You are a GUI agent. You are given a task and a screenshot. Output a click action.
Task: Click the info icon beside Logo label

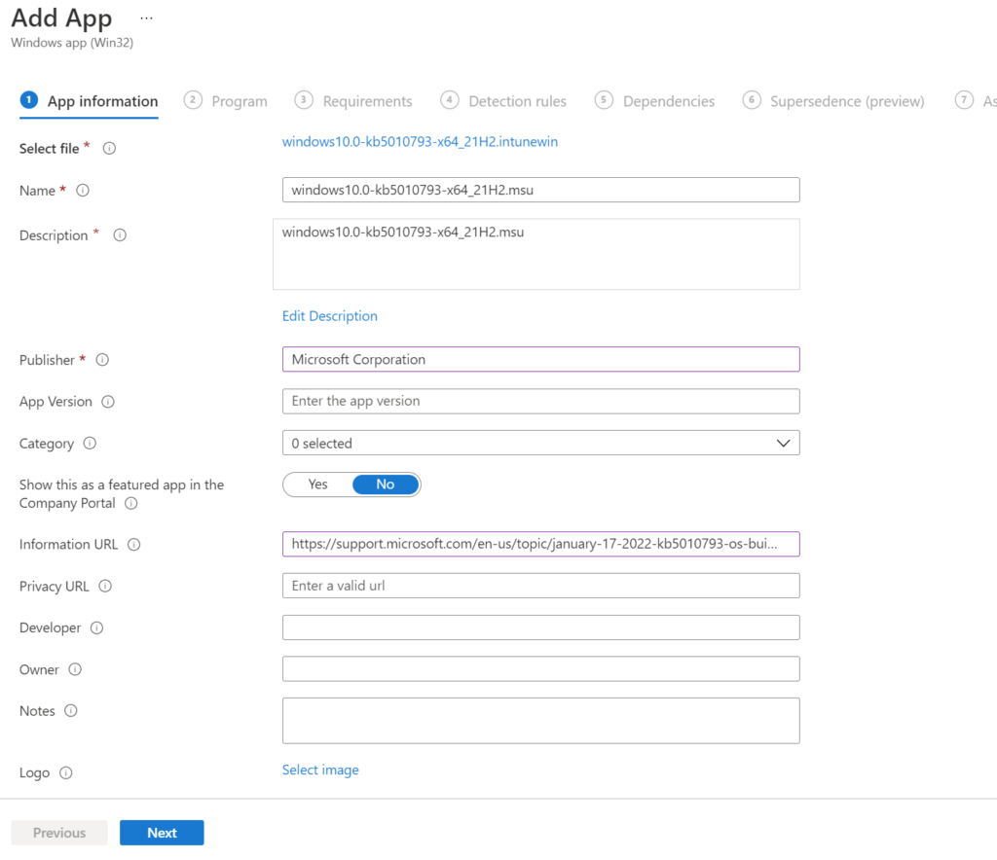[x=65, y=773]
